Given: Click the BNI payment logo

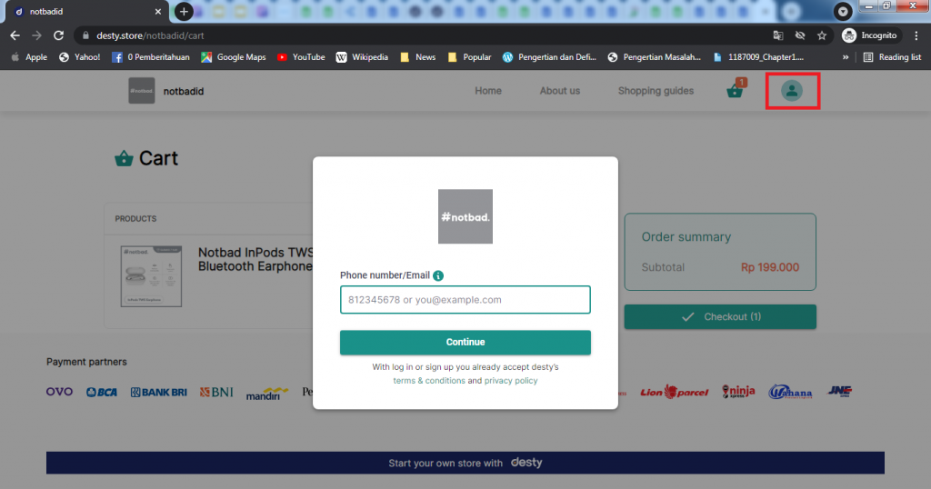Looking at the screenshot, I should coord(216,393).
